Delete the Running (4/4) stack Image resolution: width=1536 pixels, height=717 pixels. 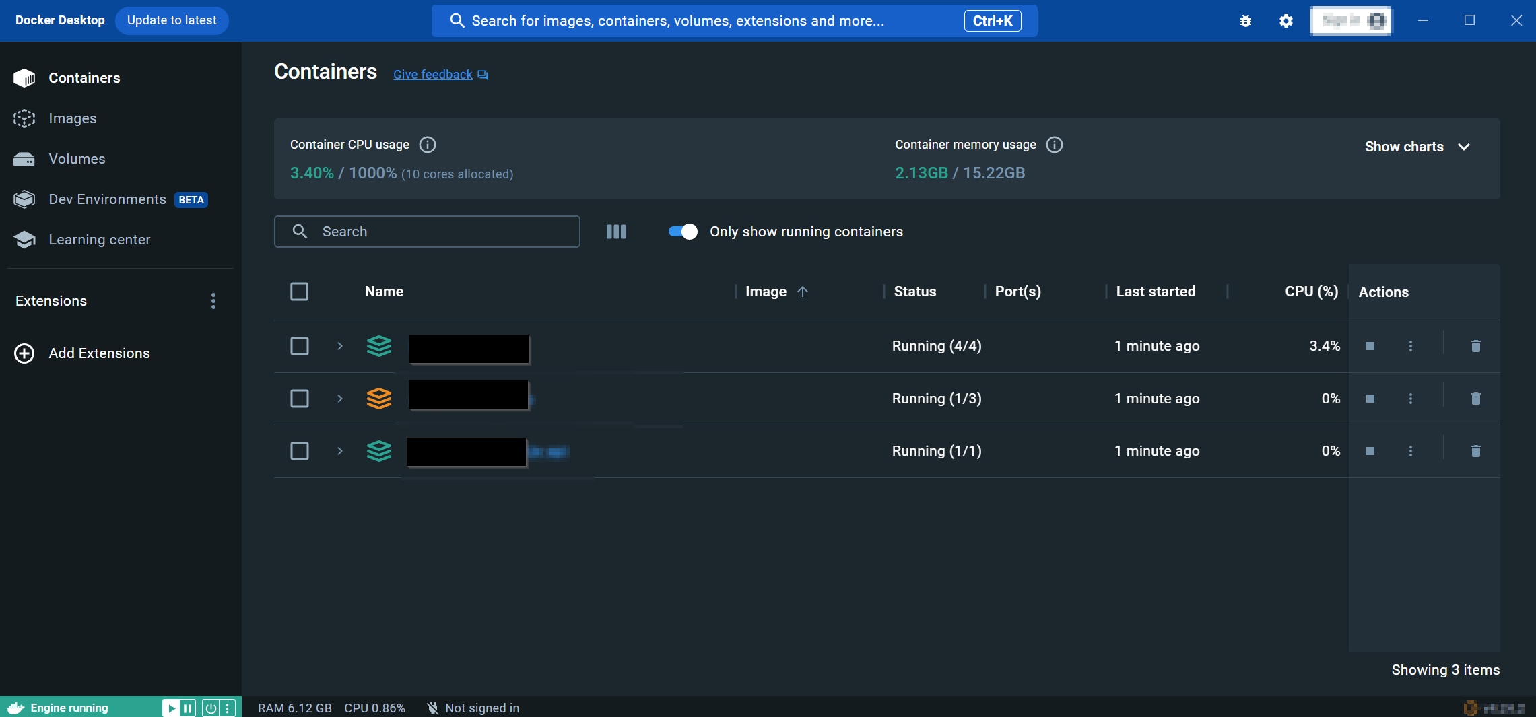[1476, 346]
